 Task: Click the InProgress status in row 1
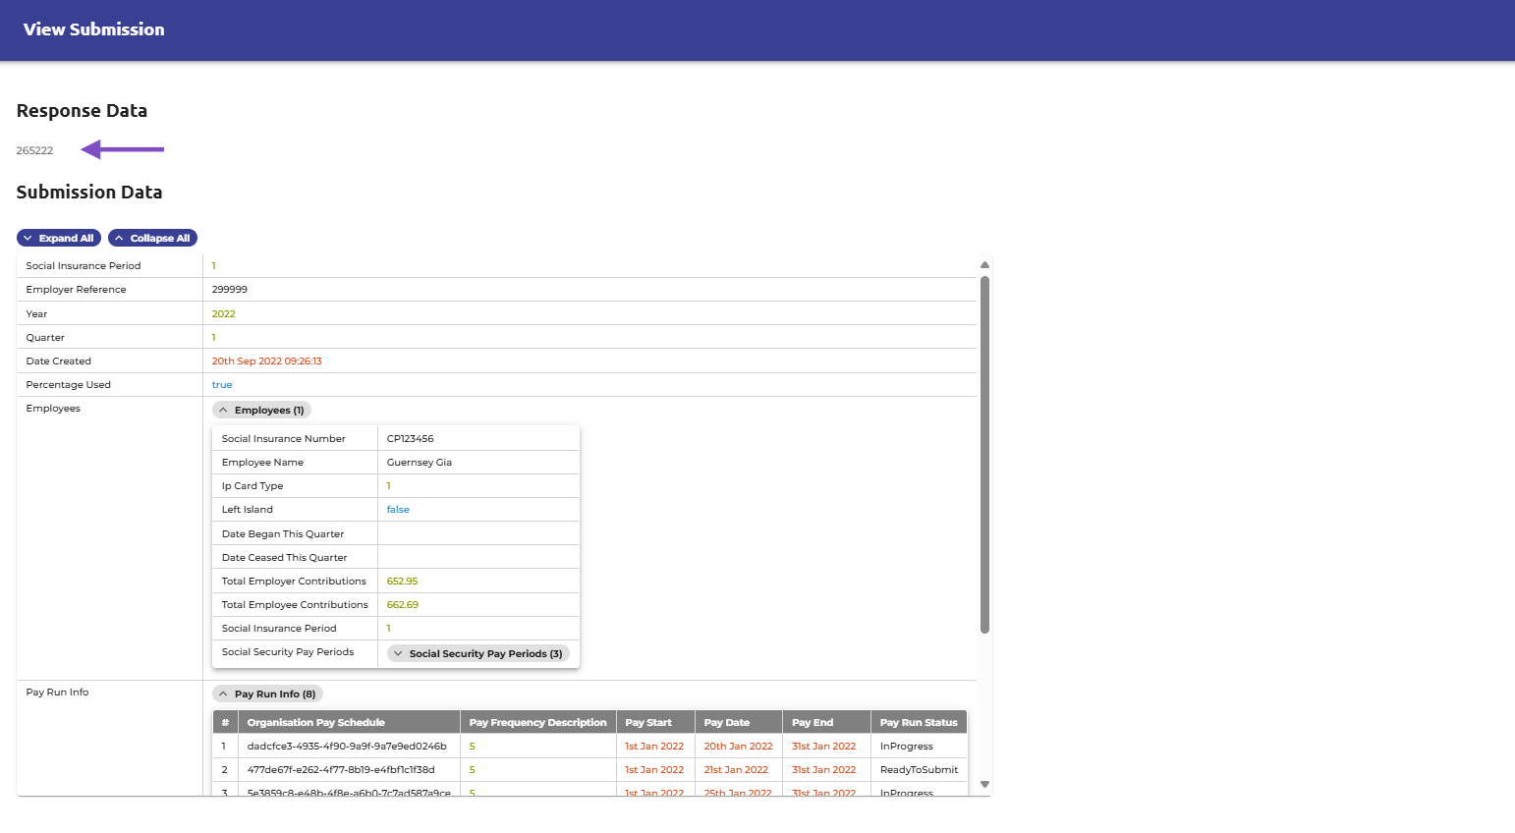(x=907, y=747)
